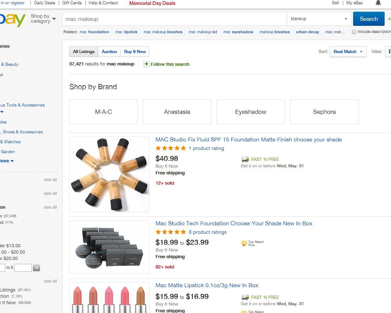Select the Buy It Now tab

[x=135, y=52]
